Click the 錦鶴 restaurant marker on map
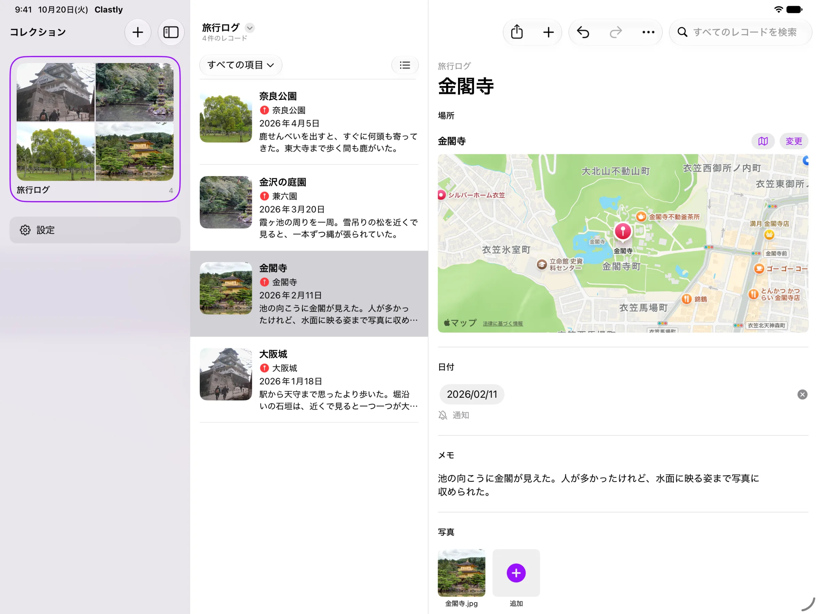This screenshot has width=818, height=614. pos(686,299)
